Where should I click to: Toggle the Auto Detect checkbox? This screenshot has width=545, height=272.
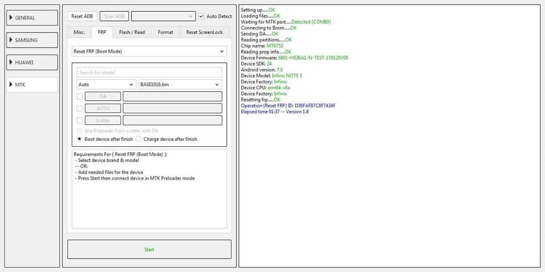click(201, 16)
